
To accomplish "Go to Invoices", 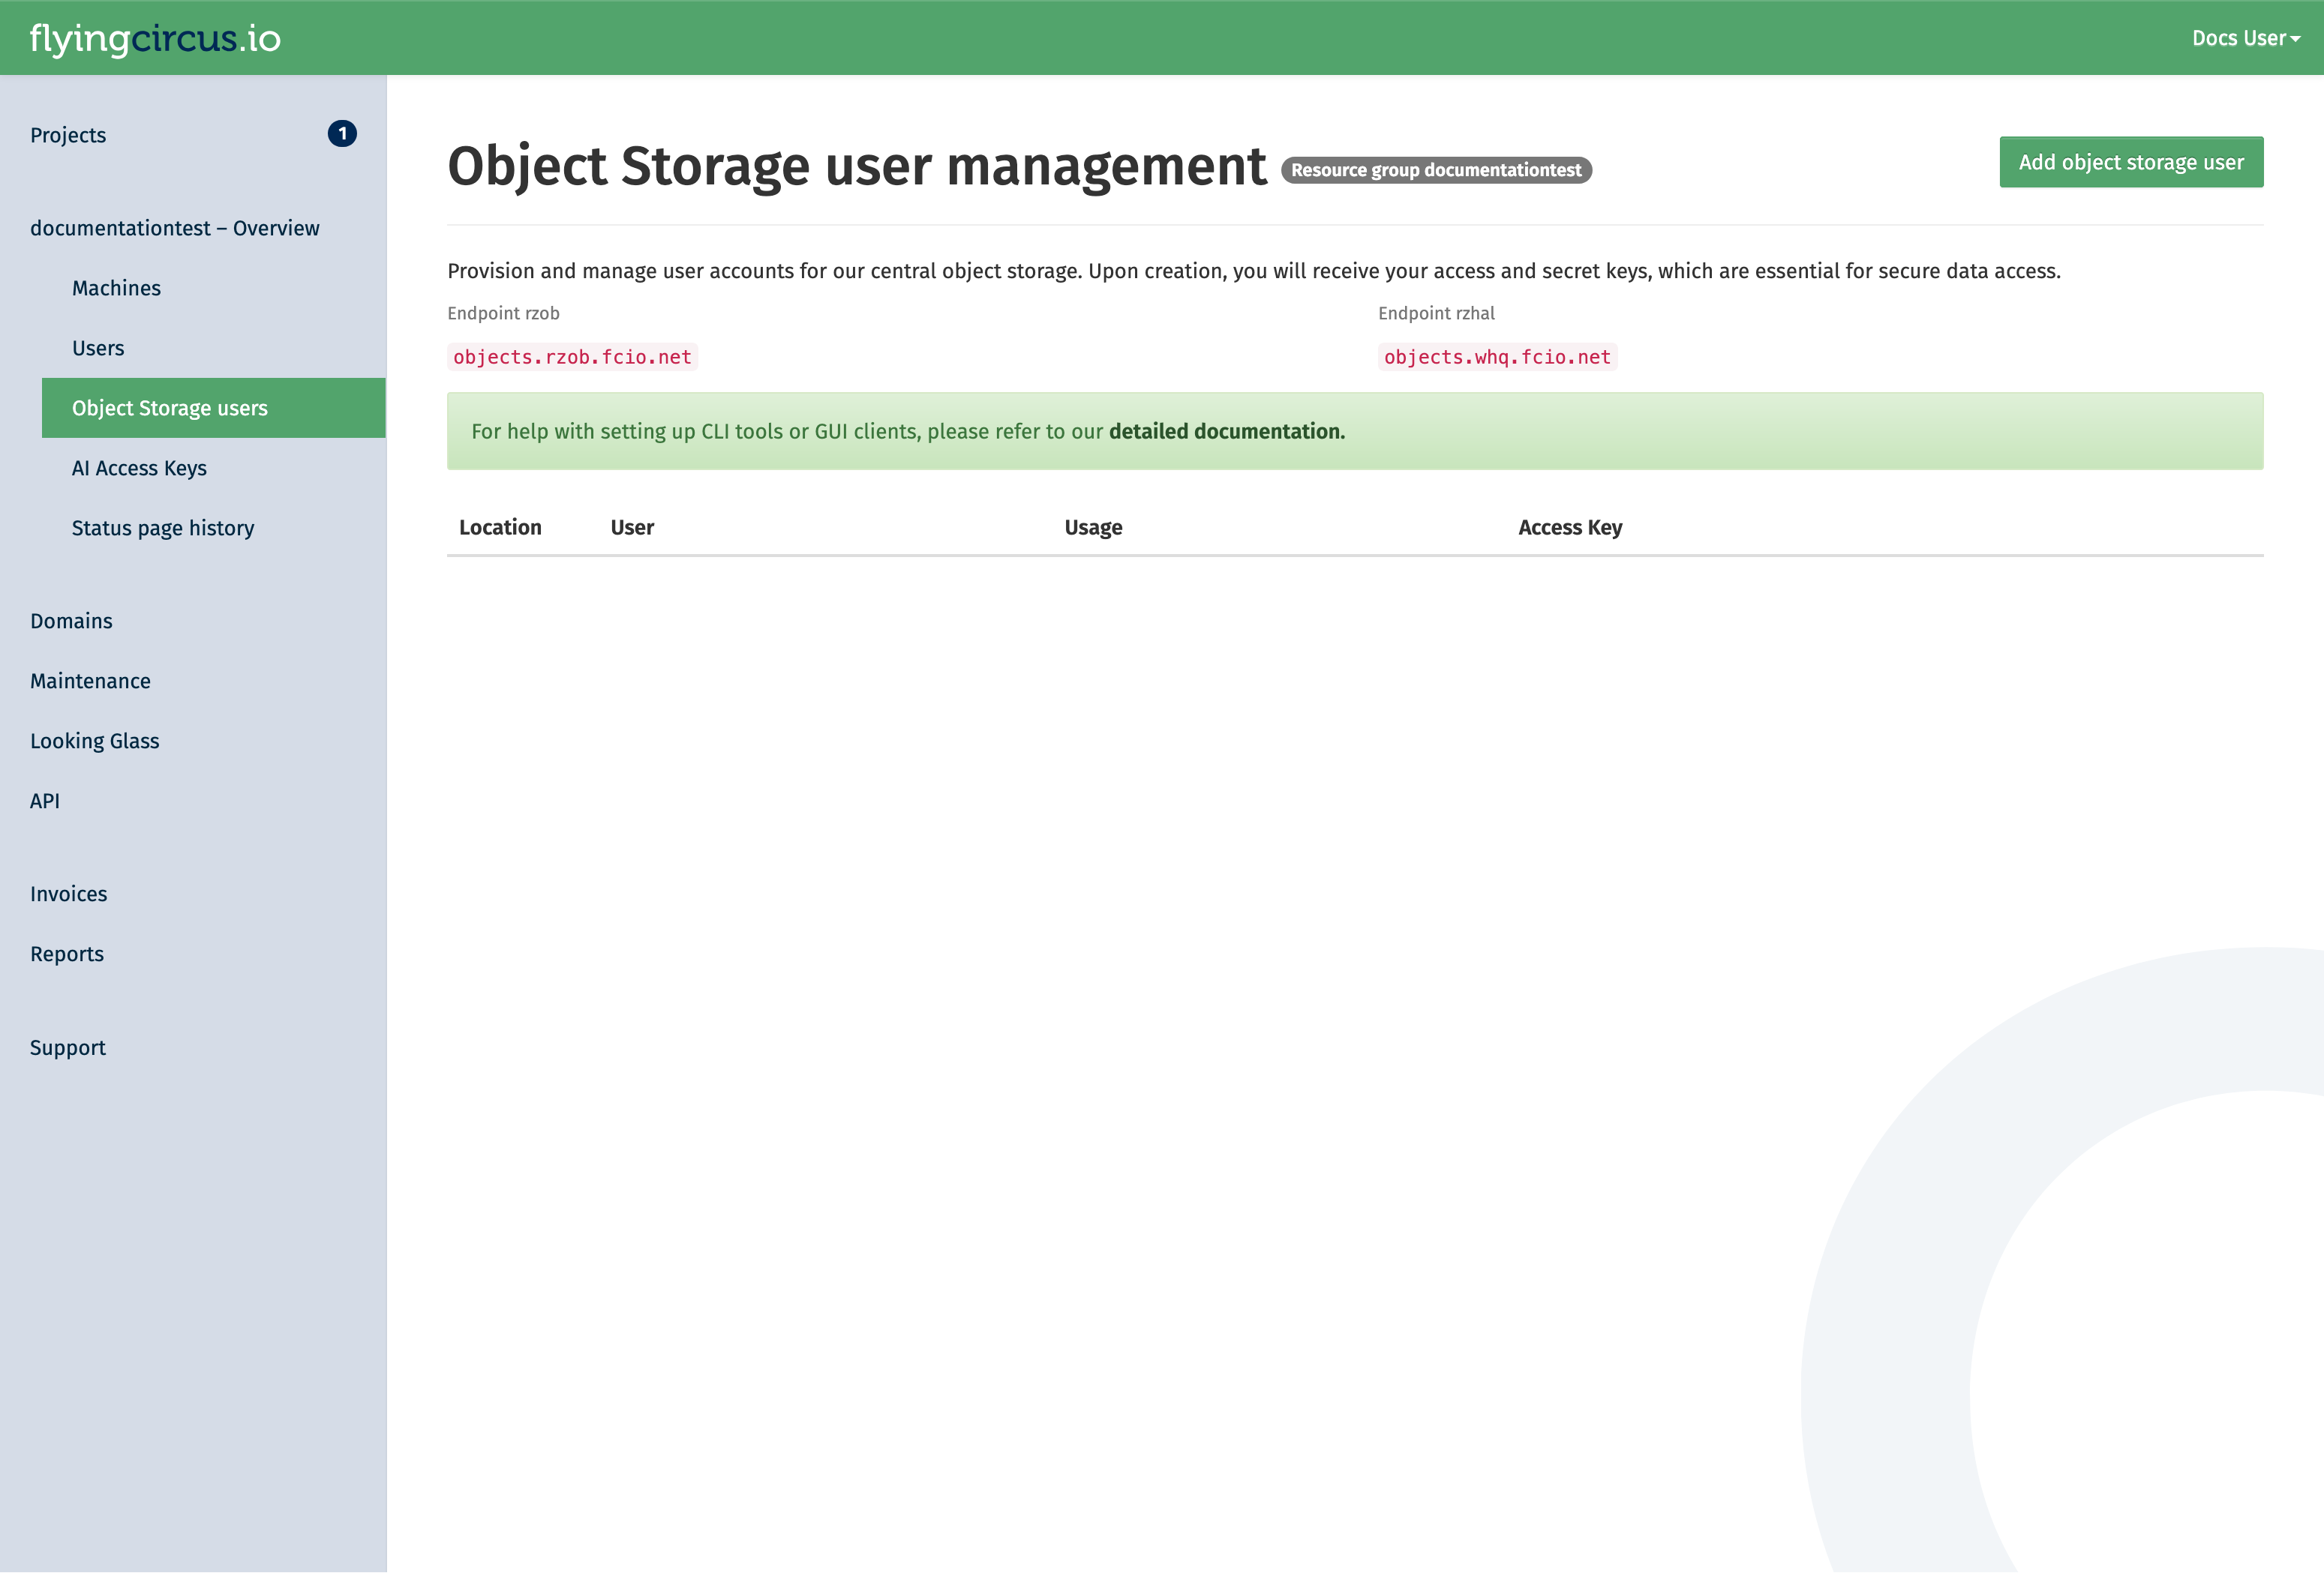I will (x=69, y=894).
